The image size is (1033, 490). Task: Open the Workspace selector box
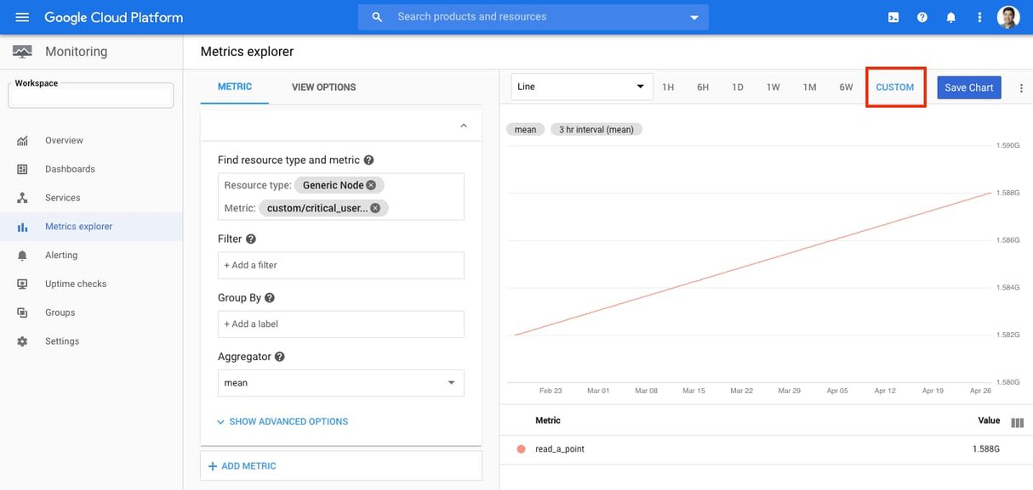[91, 95]
